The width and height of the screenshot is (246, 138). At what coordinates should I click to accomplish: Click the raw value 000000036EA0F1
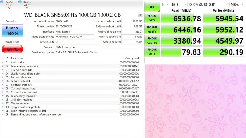tap(129, 92)
